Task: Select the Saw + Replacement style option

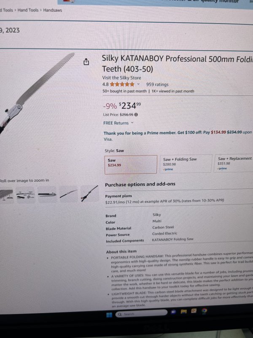Action: [234, 163]
